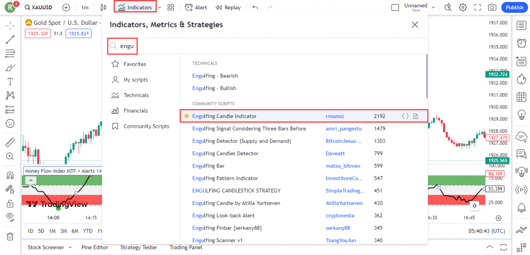530x255 pixels.
Task: Collapse the indicator pane chevron button
Action: [30, 180]
